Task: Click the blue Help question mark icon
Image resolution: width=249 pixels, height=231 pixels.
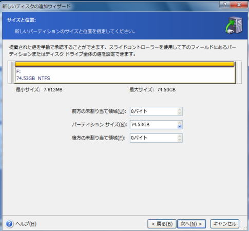Action: [x=9, y=224]
